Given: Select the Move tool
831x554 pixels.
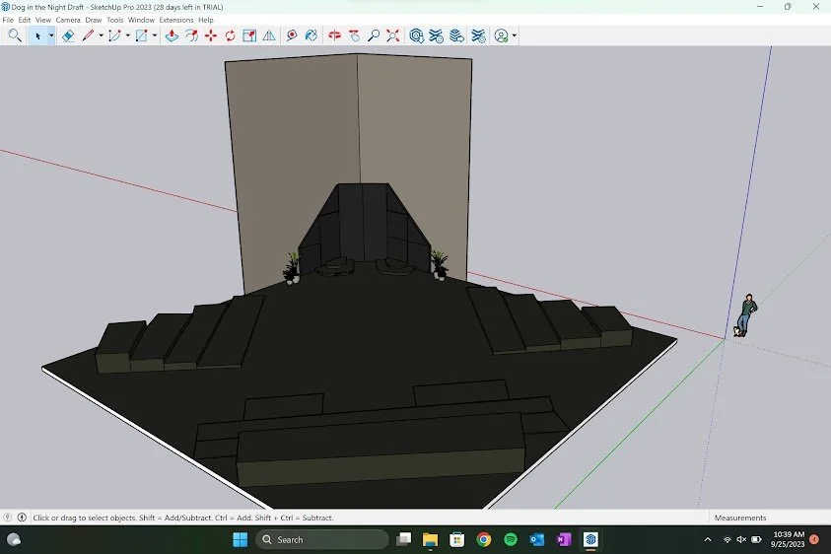Looking at the screenshot, I should (211, 35).
